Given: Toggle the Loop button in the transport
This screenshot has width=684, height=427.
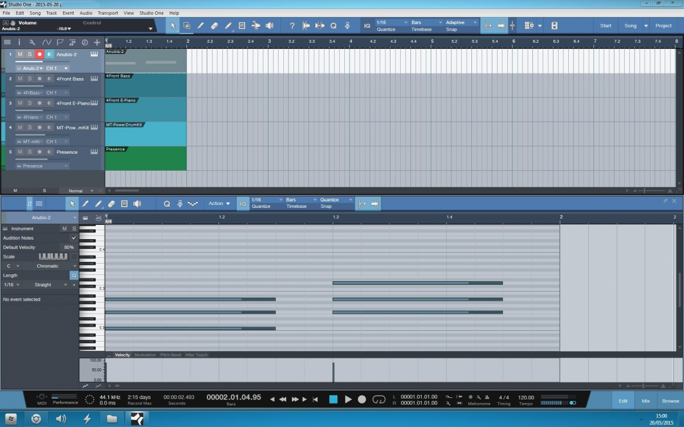Looking at the screenshot, I should pyautogui.click(x=378, y=400).
